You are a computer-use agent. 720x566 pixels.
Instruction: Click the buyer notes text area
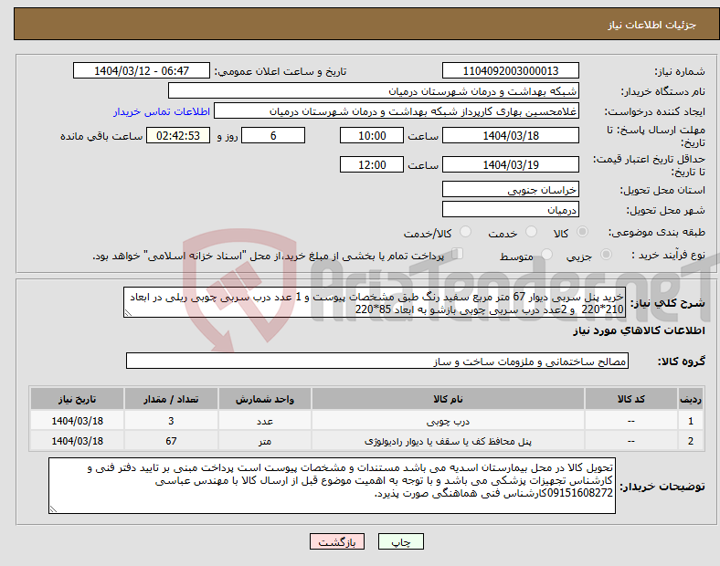332,486
